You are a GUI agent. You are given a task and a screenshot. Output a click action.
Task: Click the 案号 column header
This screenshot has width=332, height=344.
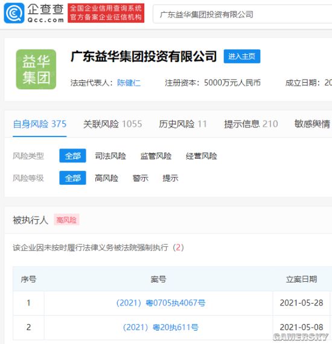[158, 279]
